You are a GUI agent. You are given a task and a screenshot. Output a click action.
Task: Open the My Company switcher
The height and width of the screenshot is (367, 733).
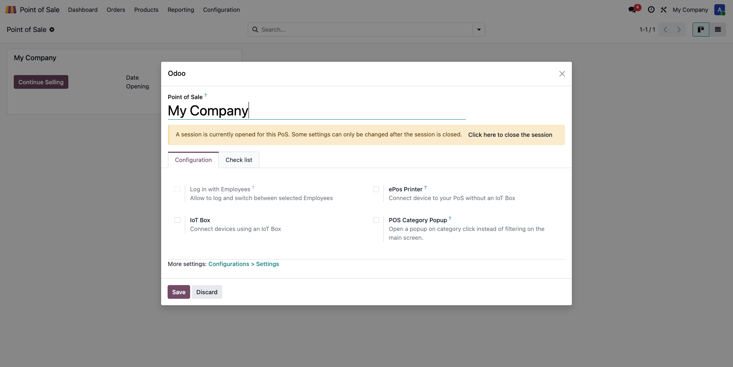pyautogui.click(x=690, y=10)
